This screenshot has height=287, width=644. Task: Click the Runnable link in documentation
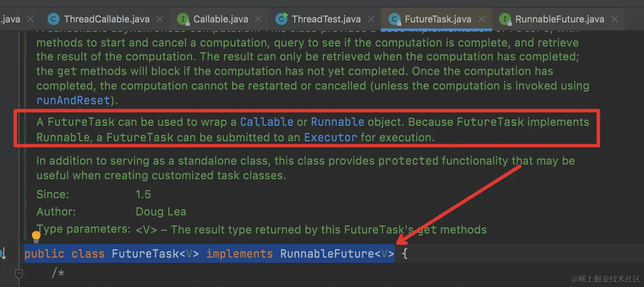pyautogui.click(x=337, y=122)
